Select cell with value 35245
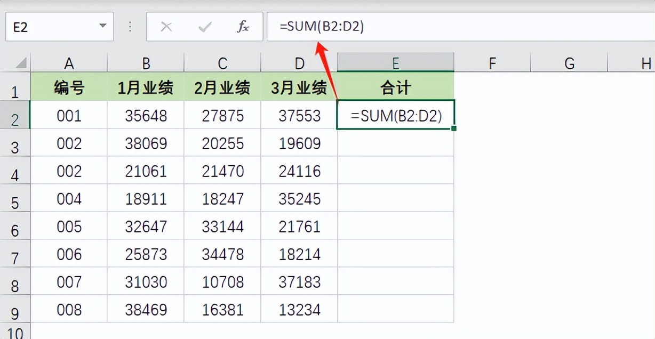 coord(299,198)
